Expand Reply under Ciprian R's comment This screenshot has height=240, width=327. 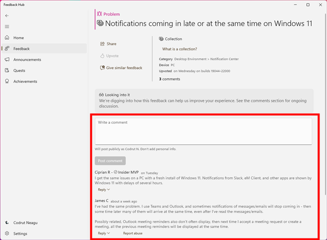[104, 190]
